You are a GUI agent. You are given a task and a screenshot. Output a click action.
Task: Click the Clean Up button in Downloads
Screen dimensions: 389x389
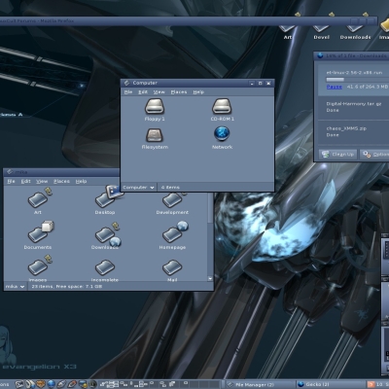(x=338, y=155)
